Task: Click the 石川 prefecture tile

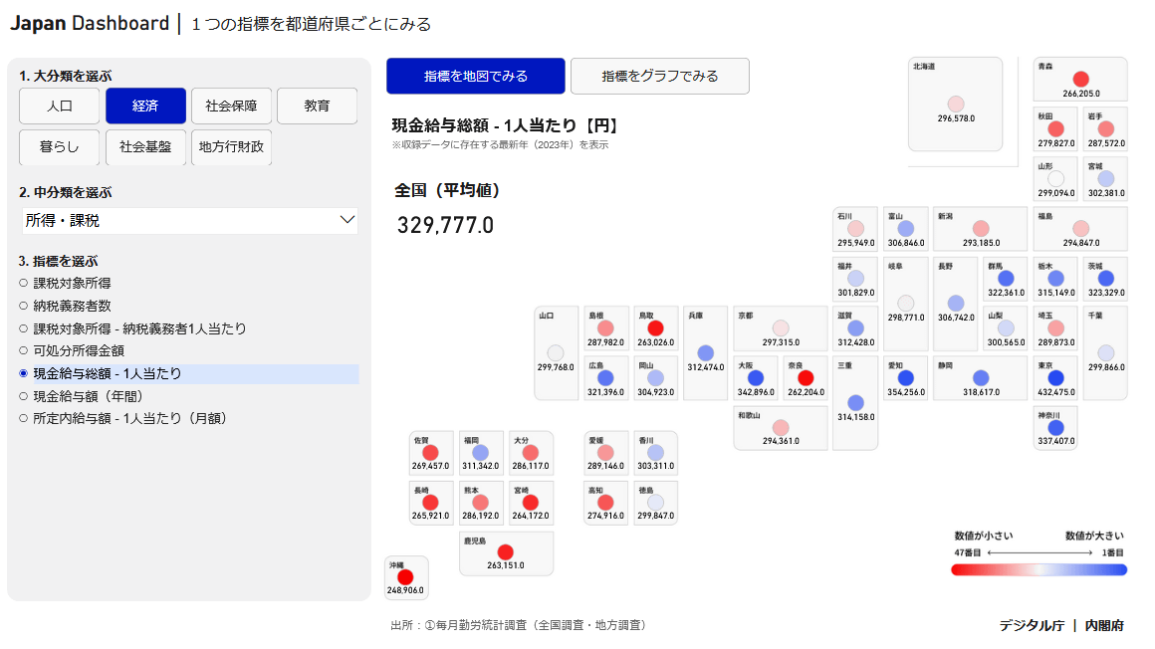Action: (x=855, y=229)
